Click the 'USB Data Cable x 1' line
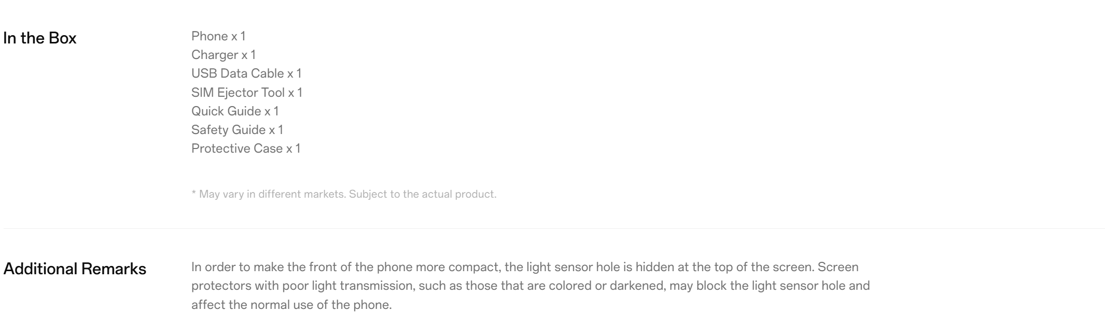The height and width of the screenshot is (326, 1105). pyautogui.click(x=246, y=73)
